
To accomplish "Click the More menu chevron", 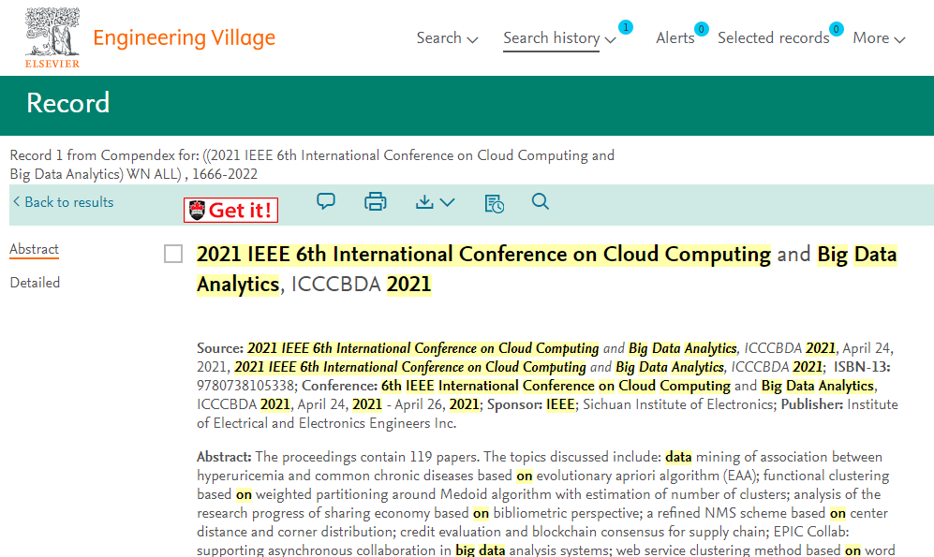I will pyautogui.click(x=899, y=40).
